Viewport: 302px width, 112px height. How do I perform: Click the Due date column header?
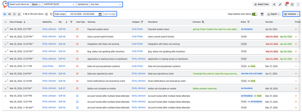coord(269,22)
